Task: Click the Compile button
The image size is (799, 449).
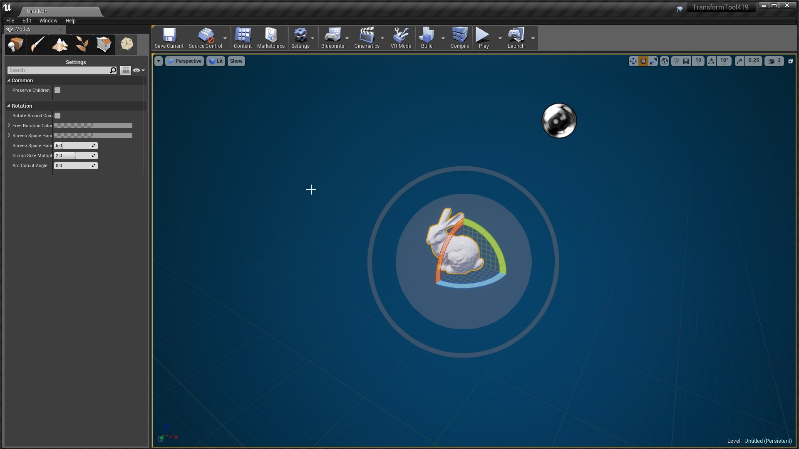Action: [x=460, y=38]
